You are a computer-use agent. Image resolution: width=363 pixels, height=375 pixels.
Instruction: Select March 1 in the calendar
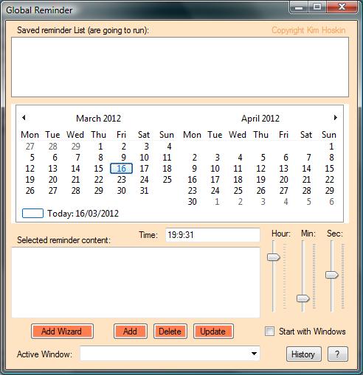click(x=100, y=147)
